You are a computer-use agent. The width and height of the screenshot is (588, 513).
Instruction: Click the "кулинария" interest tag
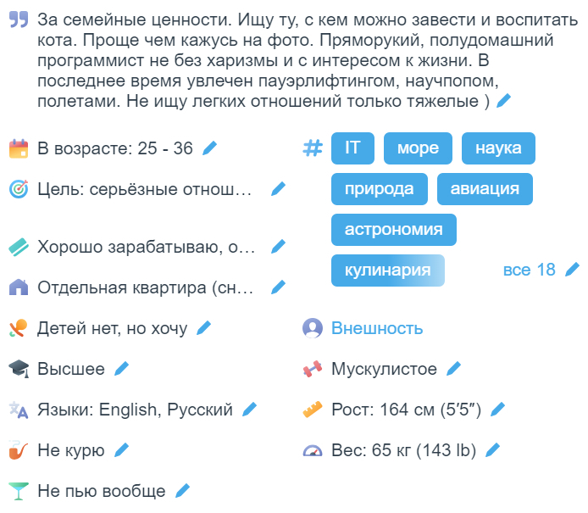pos(387,270)
